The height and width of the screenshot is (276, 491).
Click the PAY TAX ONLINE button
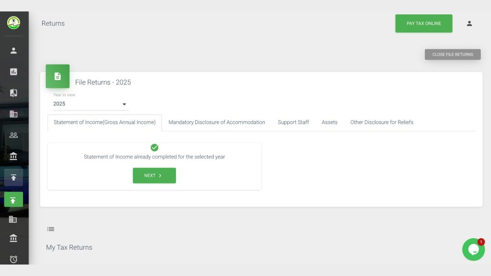click(423, 23)
